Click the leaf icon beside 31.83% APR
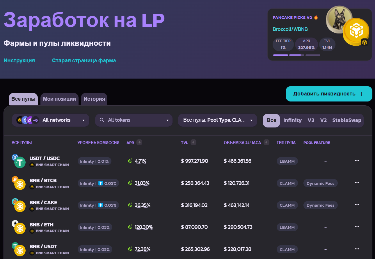Viewport: 375px width, 259px height. (x=130, y=183)
